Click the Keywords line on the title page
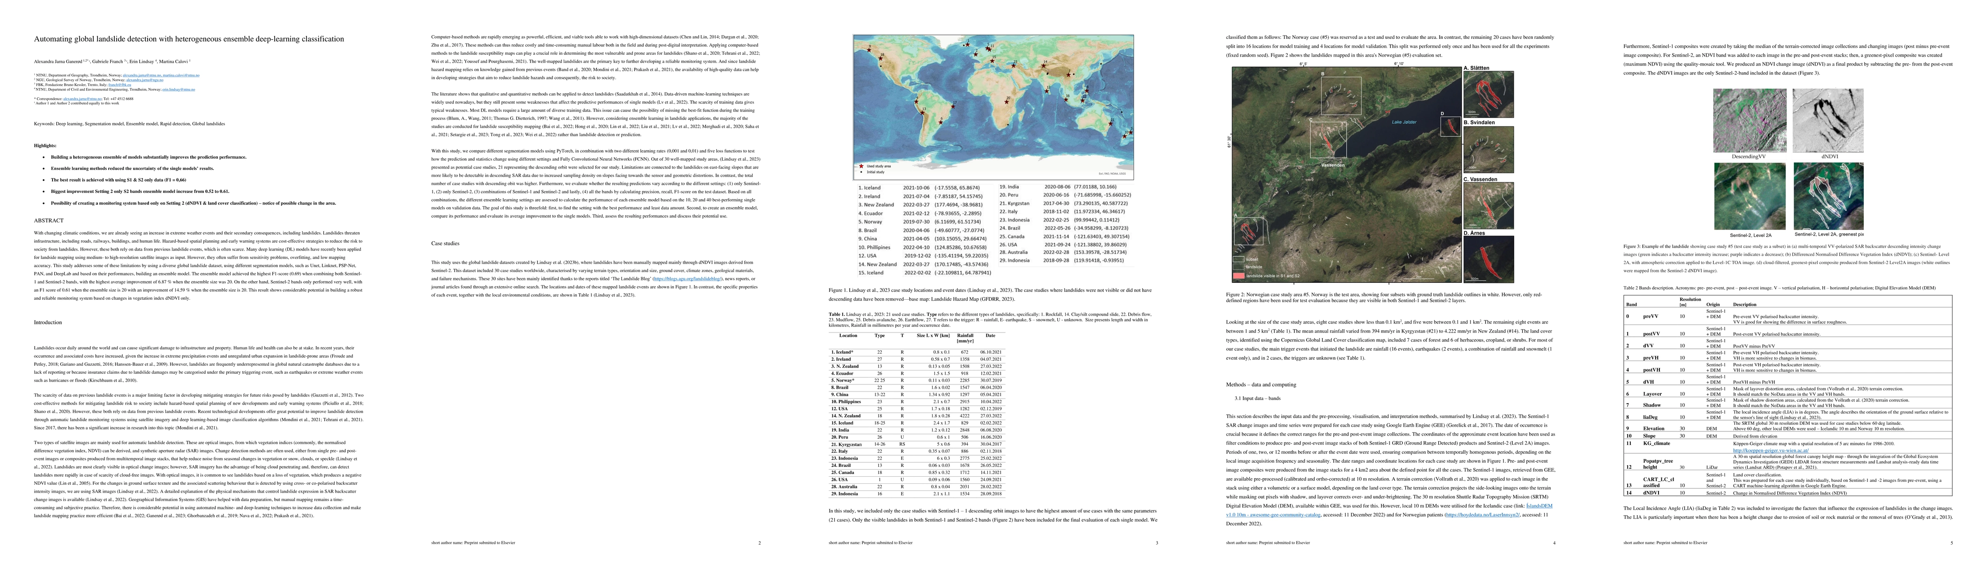1987x562 pixels. 130,123
